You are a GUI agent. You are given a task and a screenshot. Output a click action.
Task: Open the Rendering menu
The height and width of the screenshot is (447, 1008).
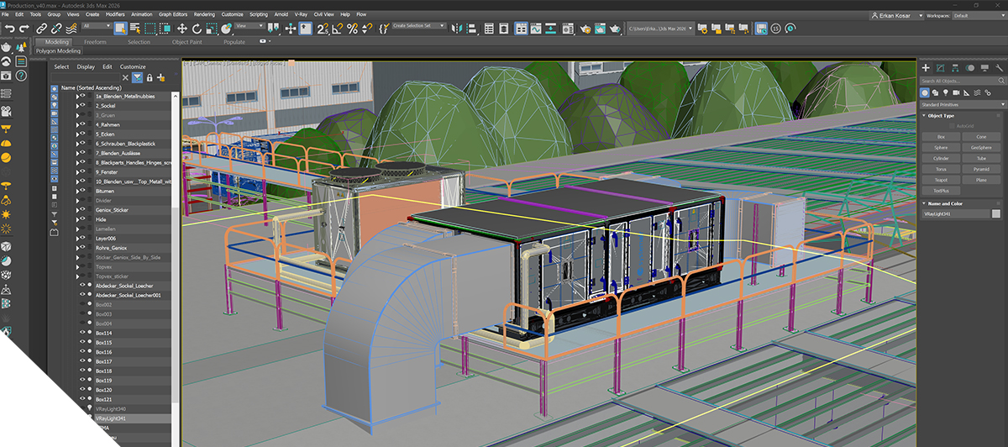click(x=204, y=14)
